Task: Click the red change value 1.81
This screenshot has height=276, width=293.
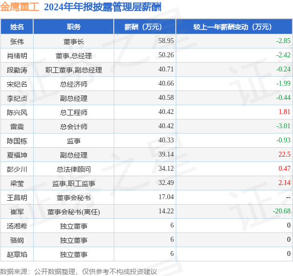Action: [x=285, y=112]
